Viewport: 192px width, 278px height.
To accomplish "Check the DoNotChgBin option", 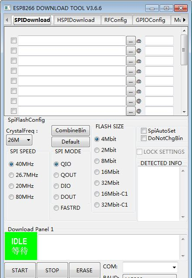I will [x=144, y=138].
